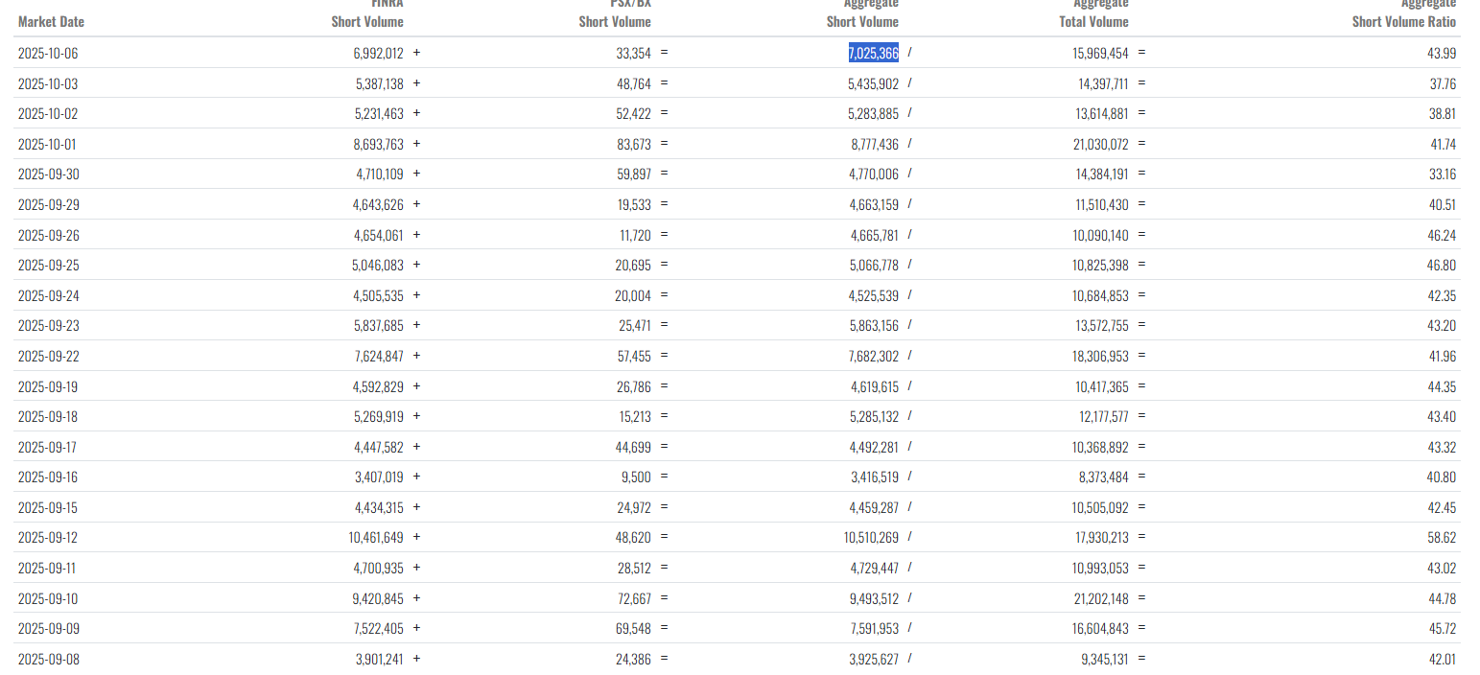This screenshot has height=675, width=1480.
Task: Click aggregate short volume 4,492,281
Action: (x=875, y=448)
